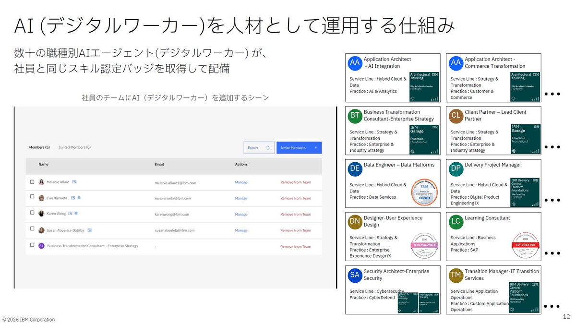
Task: Click the Actions column header
Action: [x=241, y=165]
